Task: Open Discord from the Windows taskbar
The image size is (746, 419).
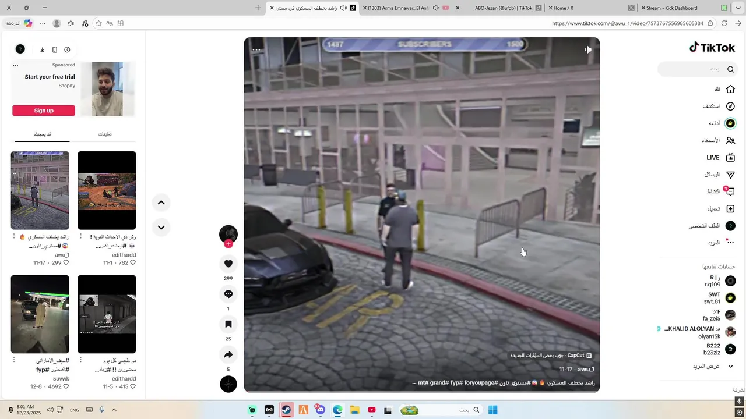Action: tap(320, 410)
